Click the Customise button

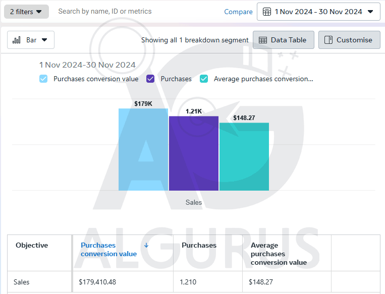coord(349,40)
